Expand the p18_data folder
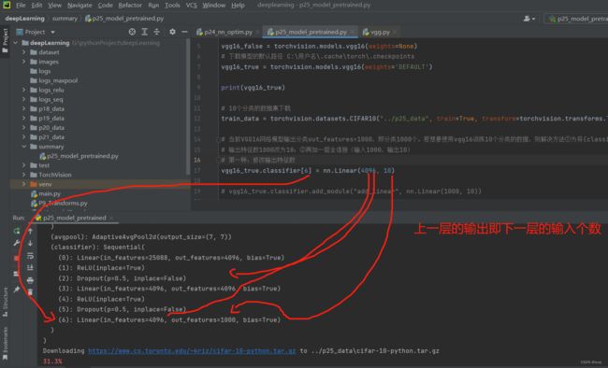Screen dimensions: 608x368 (23, 108)
